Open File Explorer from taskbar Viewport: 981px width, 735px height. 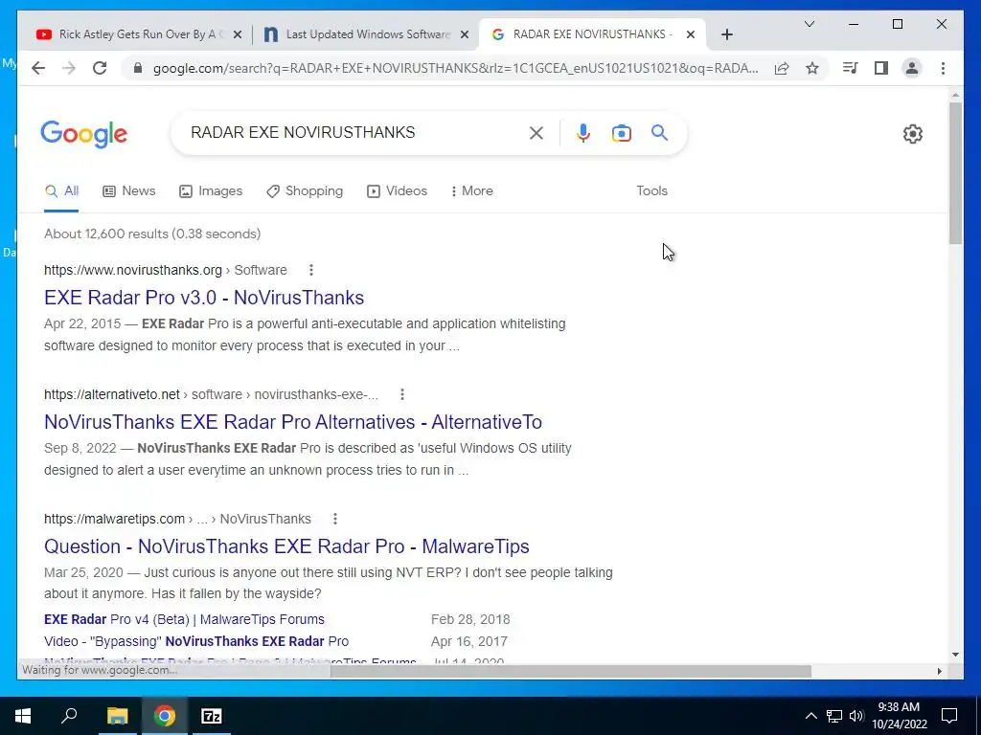pyautogui.click(x=117, y=716)
